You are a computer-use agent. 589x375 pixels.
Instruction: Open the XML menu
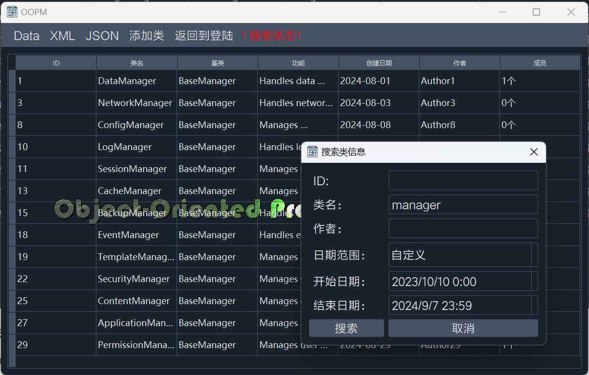click(x=63, y=36)
